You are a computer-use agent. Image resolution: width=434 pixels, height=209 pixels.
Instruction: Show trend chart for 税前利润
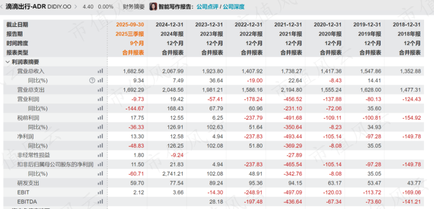pyautogui.click(x=100, y=118)
